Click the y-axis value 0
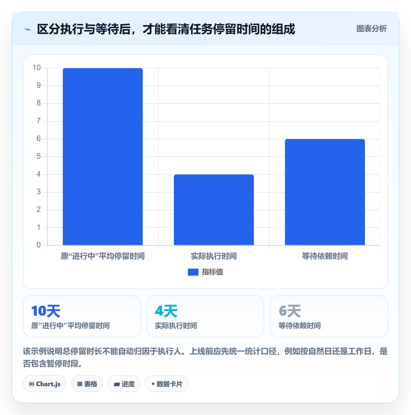Screen dimensions: 411x415 (x=38, y=245)
